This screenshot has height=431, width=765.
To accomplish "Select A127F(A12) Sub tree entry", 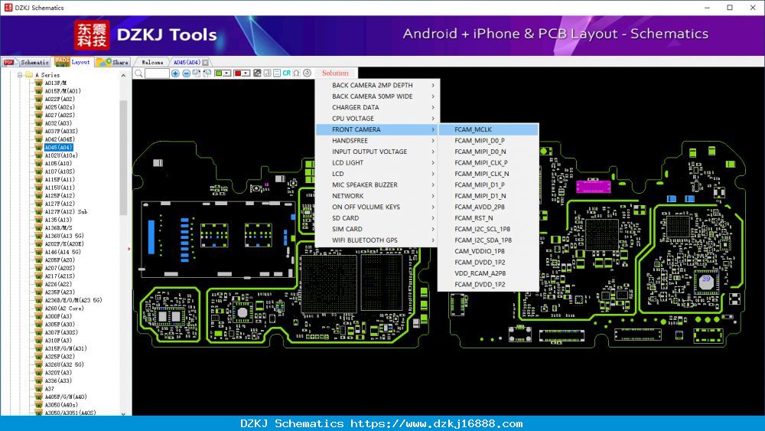I will pos(66,212).
